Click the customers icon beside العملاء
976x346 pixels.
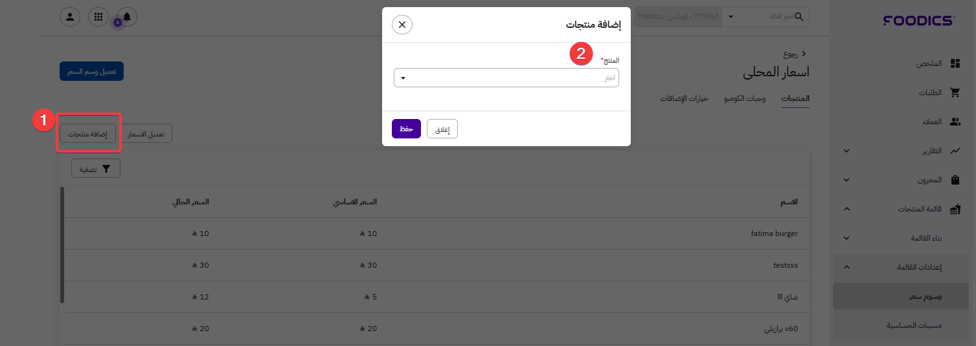tap(955, 122)
